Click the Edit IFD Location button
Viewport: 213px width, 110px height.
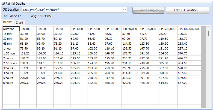[x=186, y=10]
